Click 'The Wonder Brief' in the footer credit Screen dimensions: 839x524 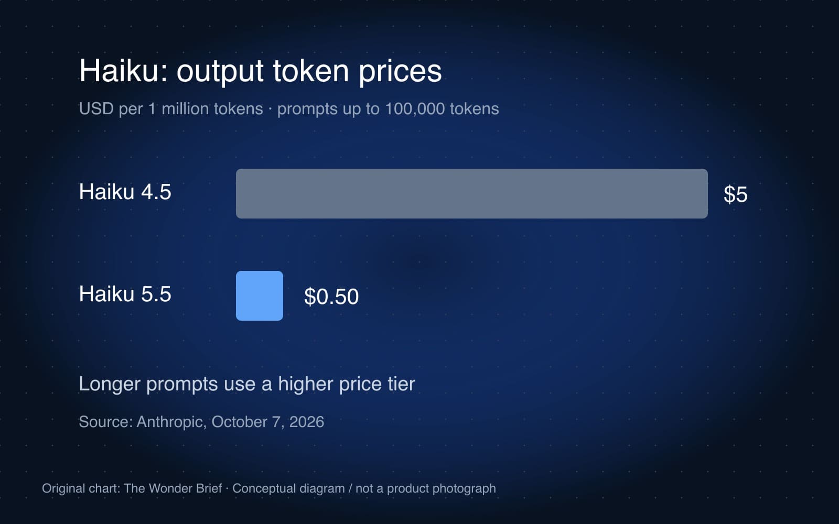[173, 488]
